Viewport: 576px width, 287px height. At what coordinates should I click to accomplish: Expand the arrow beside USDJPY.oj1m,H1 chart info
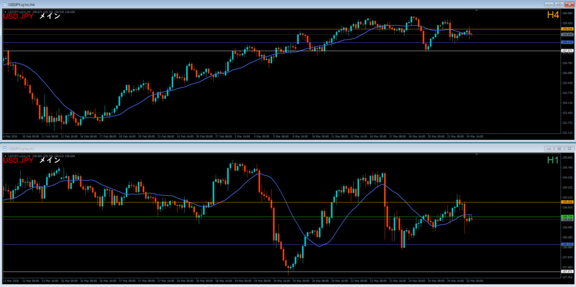click(x=4, y=156)
